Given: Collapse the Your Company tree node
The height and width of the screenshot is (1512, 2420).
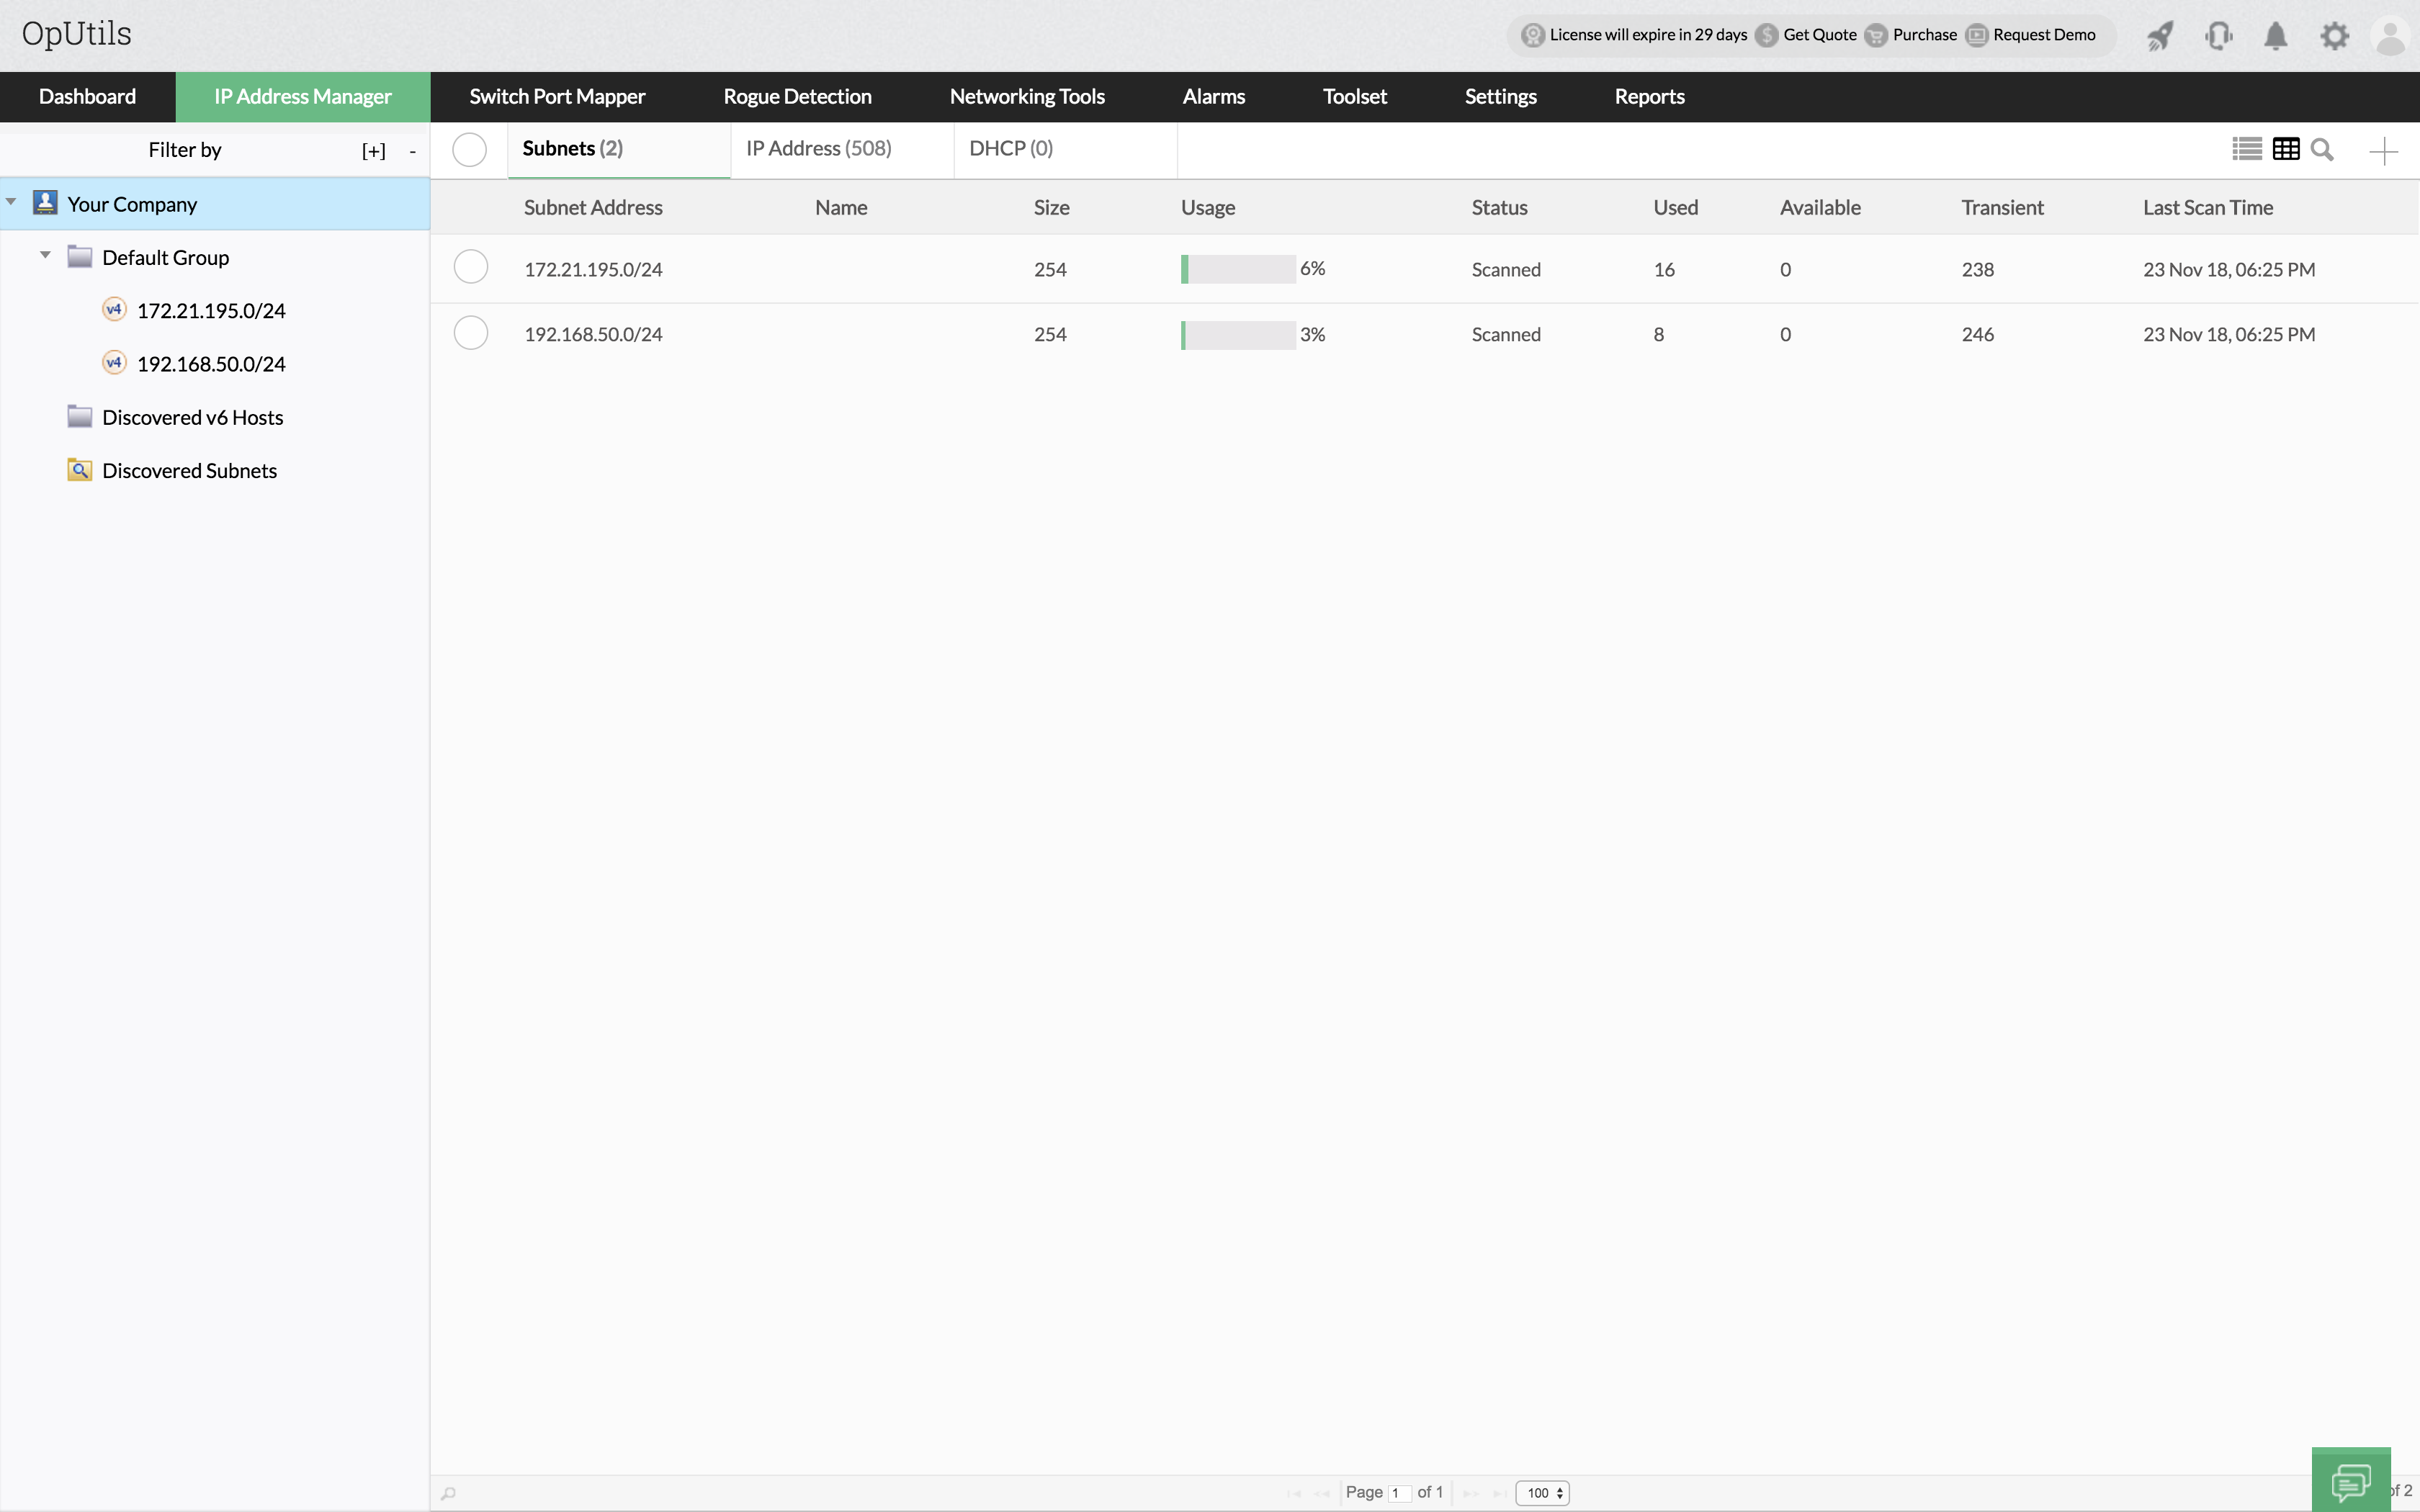Looking at the screenshot, I should [x=11, y=202].
